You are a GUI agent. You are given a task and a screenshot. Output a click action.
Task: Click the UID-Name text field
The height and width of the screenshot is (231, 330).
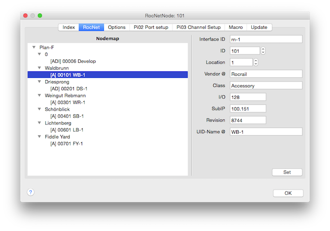tap(266, 132)
